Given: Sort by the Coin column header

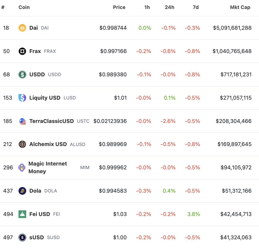Looking at the screenshot, I should (x=24, y=7).
